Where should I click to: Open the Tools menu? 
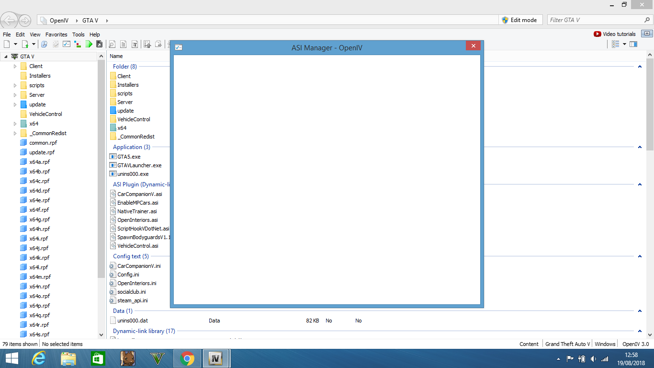78,34
